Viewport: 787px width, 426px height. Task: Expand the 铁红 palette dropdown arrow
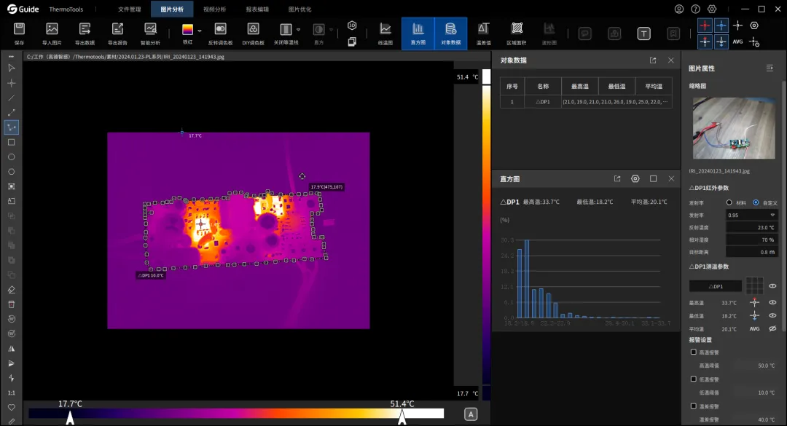(x=200, y=31)
